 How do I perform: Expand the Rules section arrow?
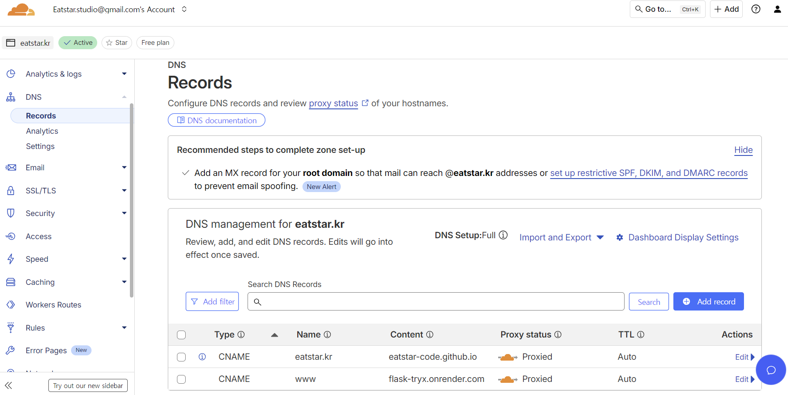[x=124, y=328]
